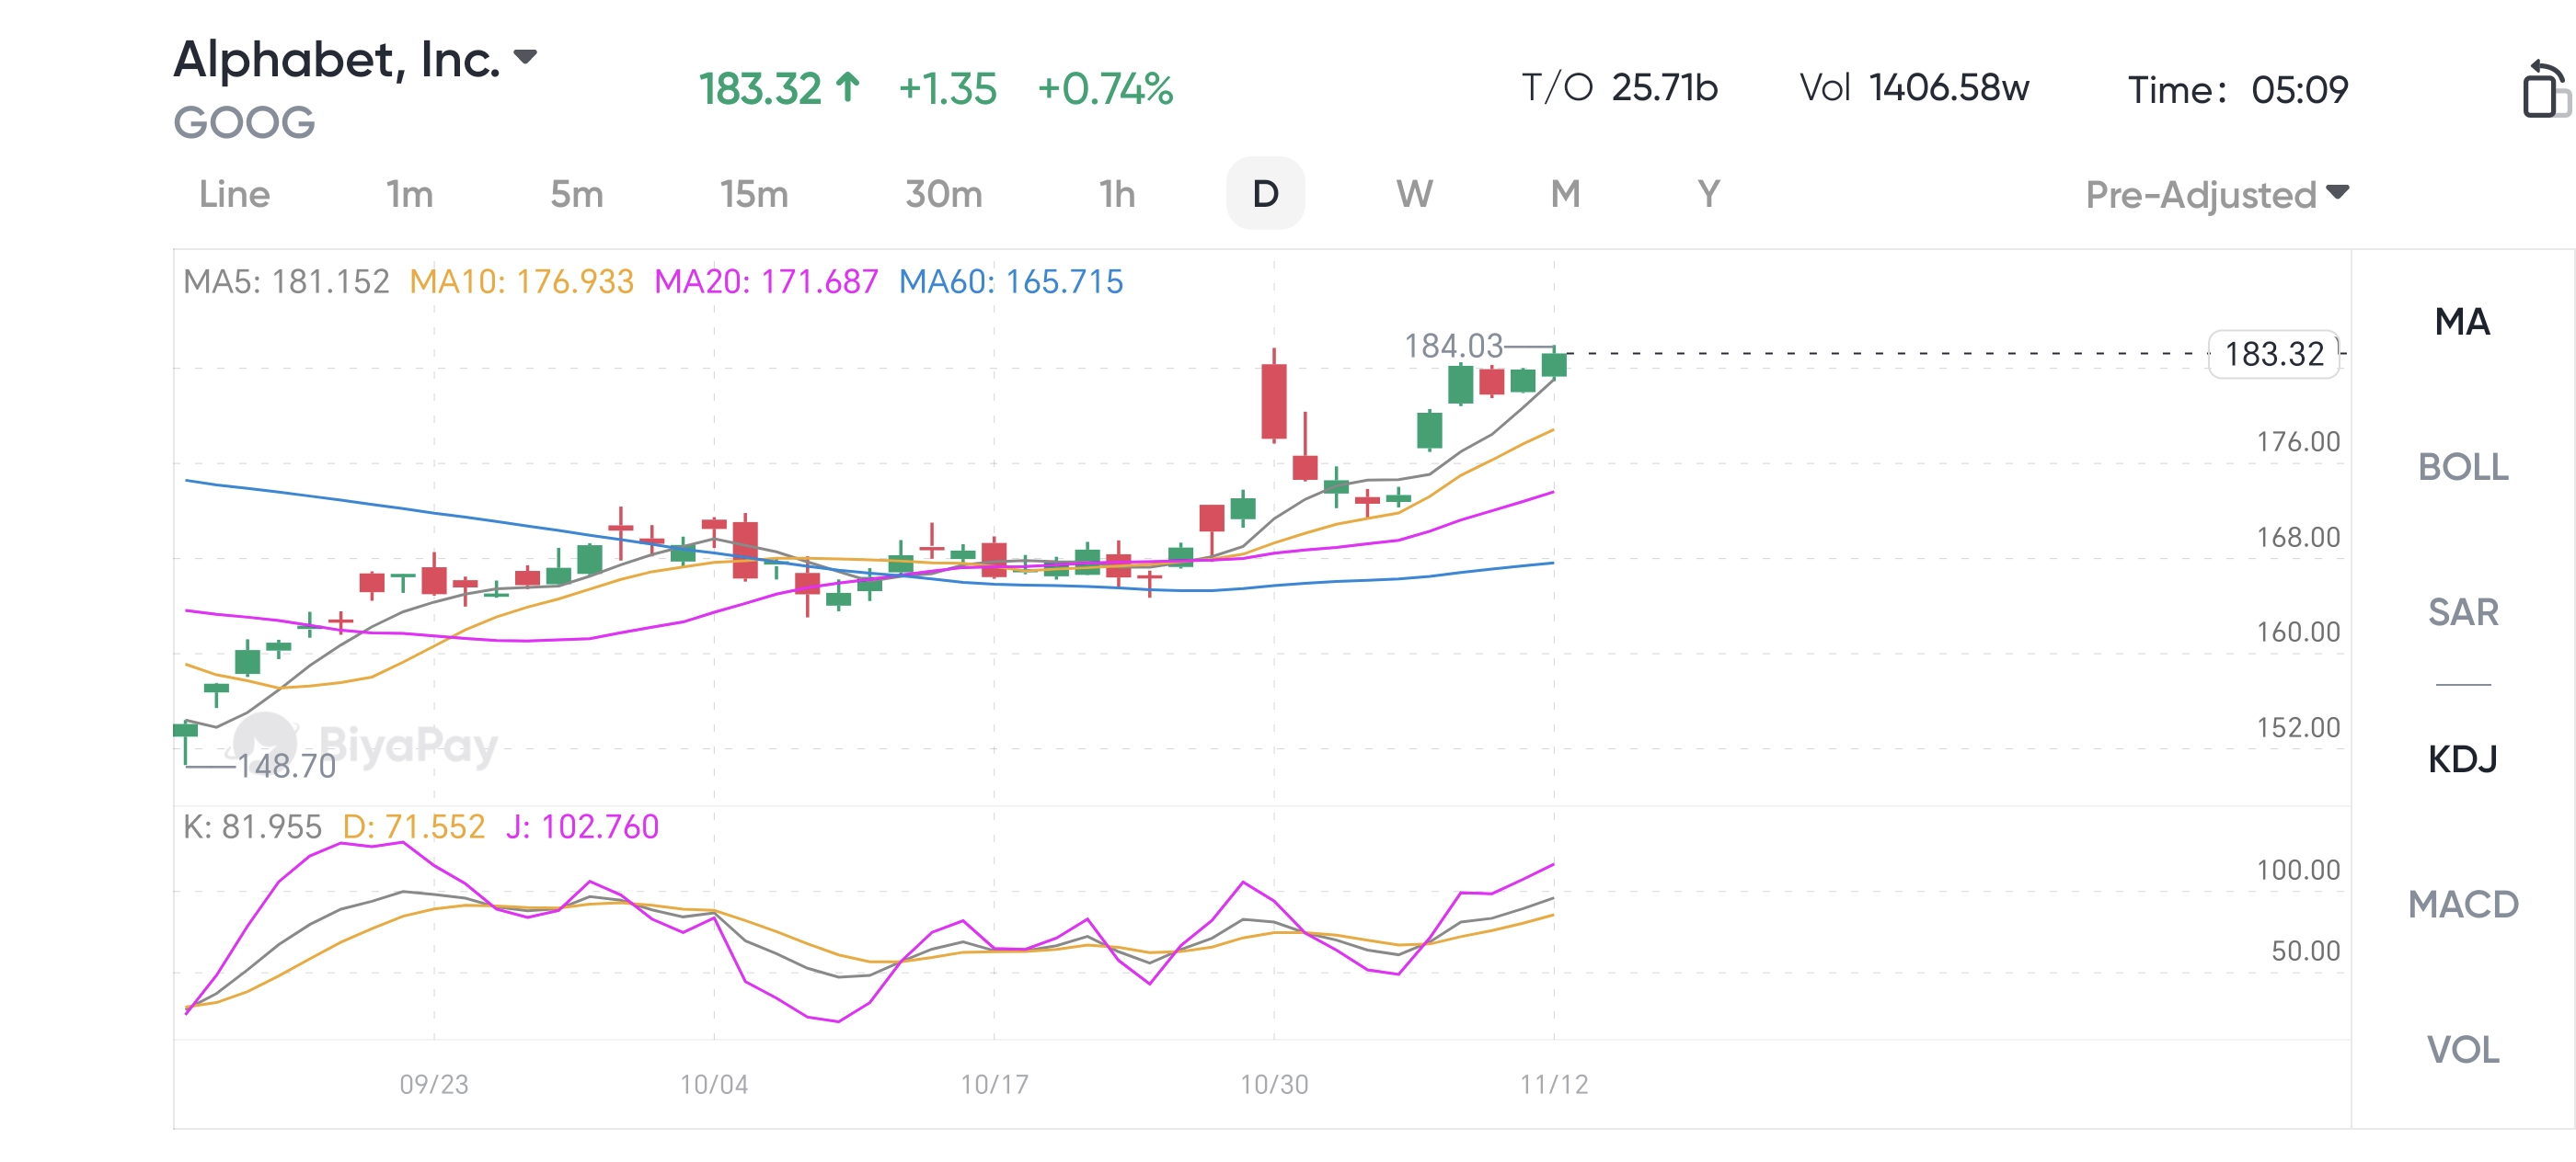Click the 168.00 price axis label
Viewport: 2576px width, 1162px height.
pyautogui.click(x=2298, y=538)
